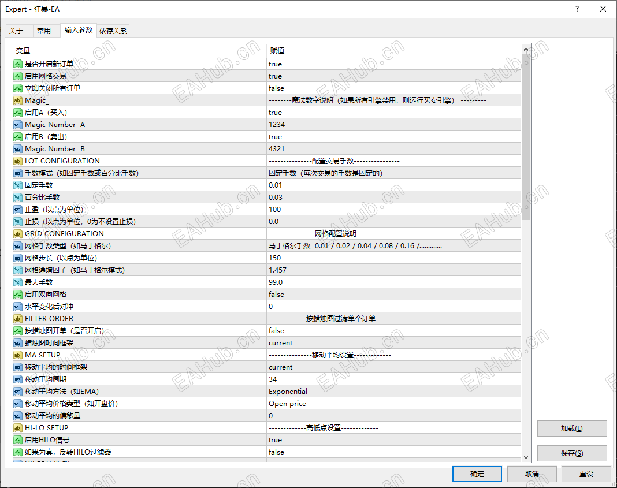
Task: Click the ab icon next to LOT CONFIGURATION
Action: 18,161
